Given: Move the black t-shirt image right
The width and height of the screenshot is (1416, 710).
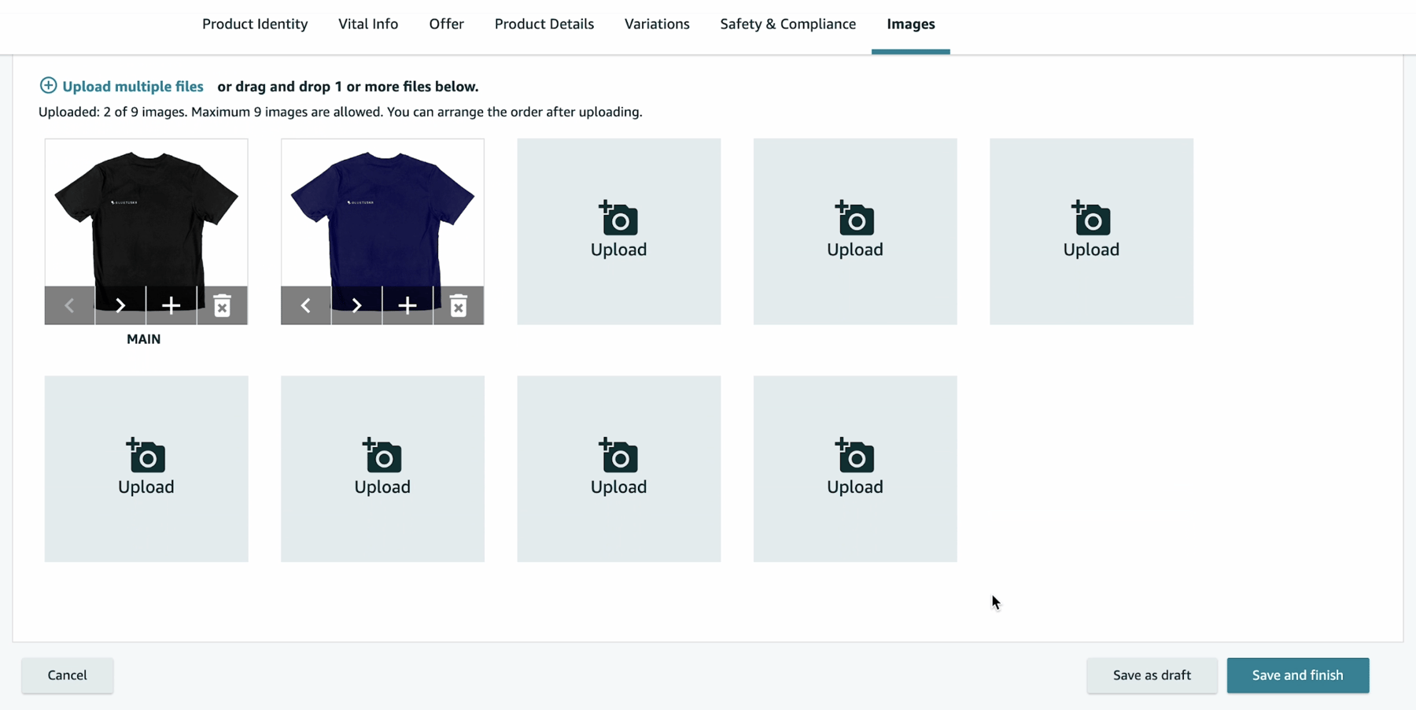Looking at the screenshot, I should pos(119,305).
